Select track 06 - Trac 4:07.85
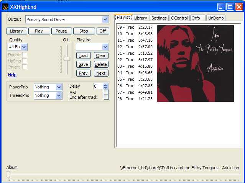The image size is (245, 183). click(x=135, y=86)
